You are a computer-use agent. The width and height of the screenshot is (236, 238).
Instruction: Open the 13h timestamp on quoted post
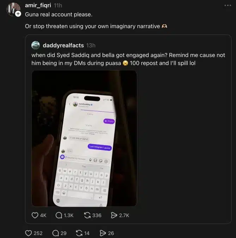coord(91,45)
